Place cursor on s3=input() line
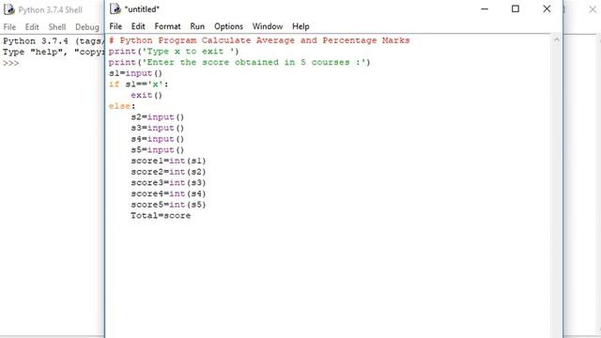Screen dimensions: 601x338 click(158, 128)
